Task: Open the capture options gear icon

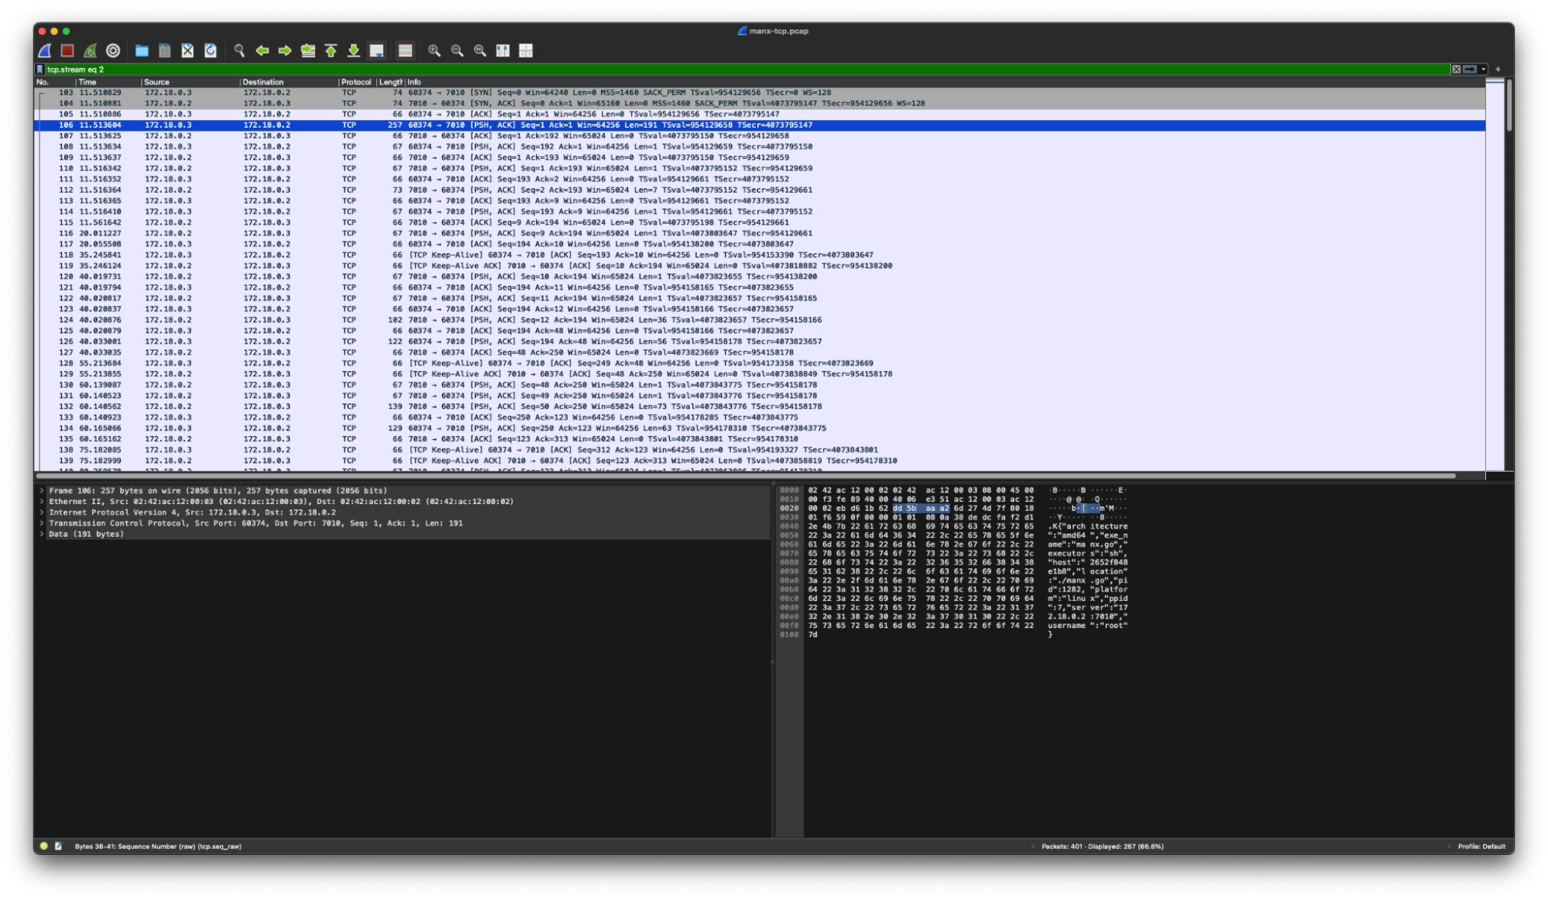Action: [x=113, y=50]
